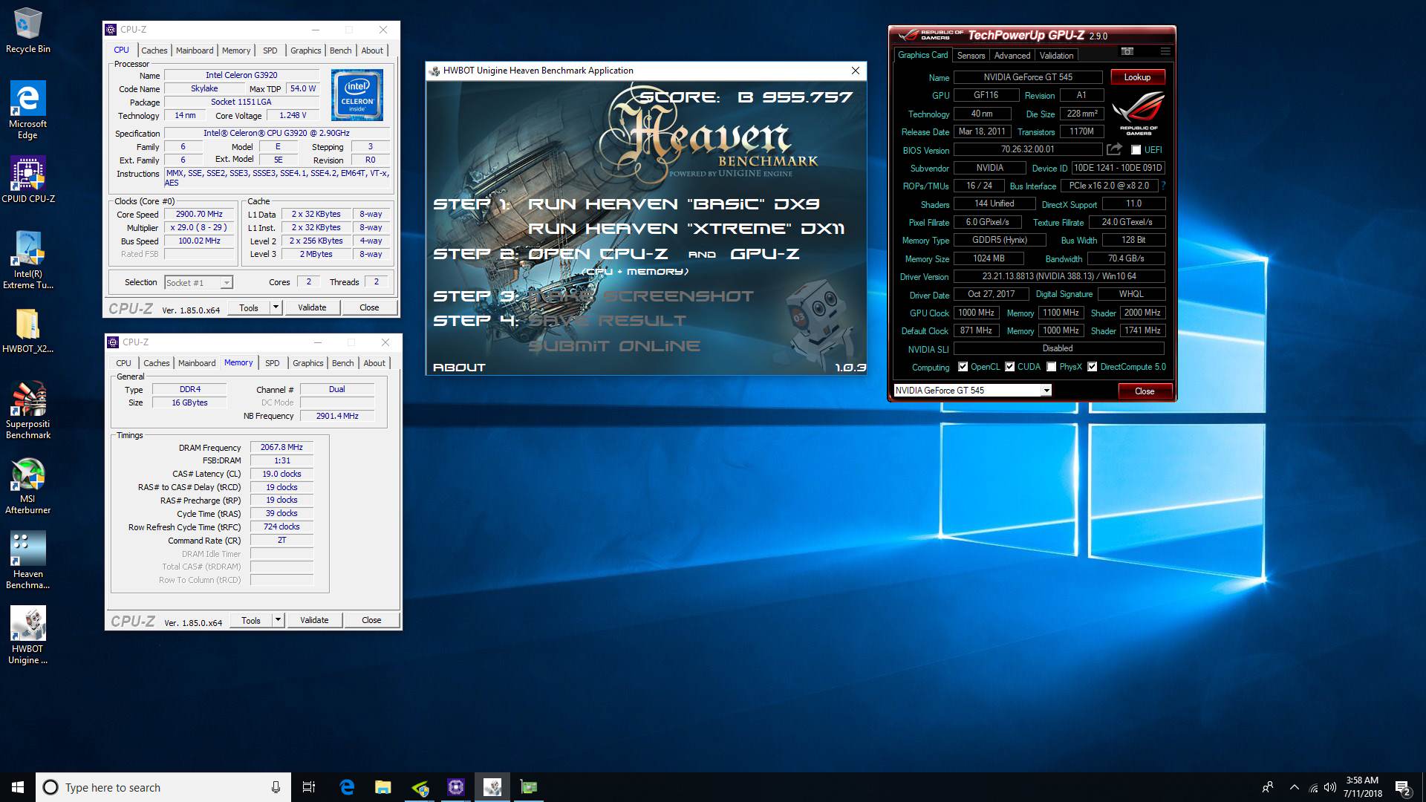
Task: Click the Cortana microphone icon
Action: [276, 787]
